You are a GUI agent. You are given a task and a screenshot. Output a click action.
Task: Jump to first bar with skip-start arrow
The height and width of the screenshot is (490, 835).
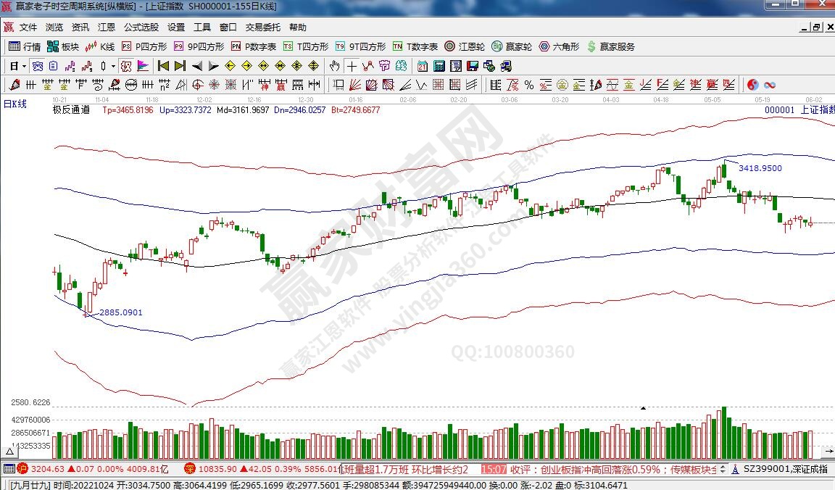tap(163, 66)
